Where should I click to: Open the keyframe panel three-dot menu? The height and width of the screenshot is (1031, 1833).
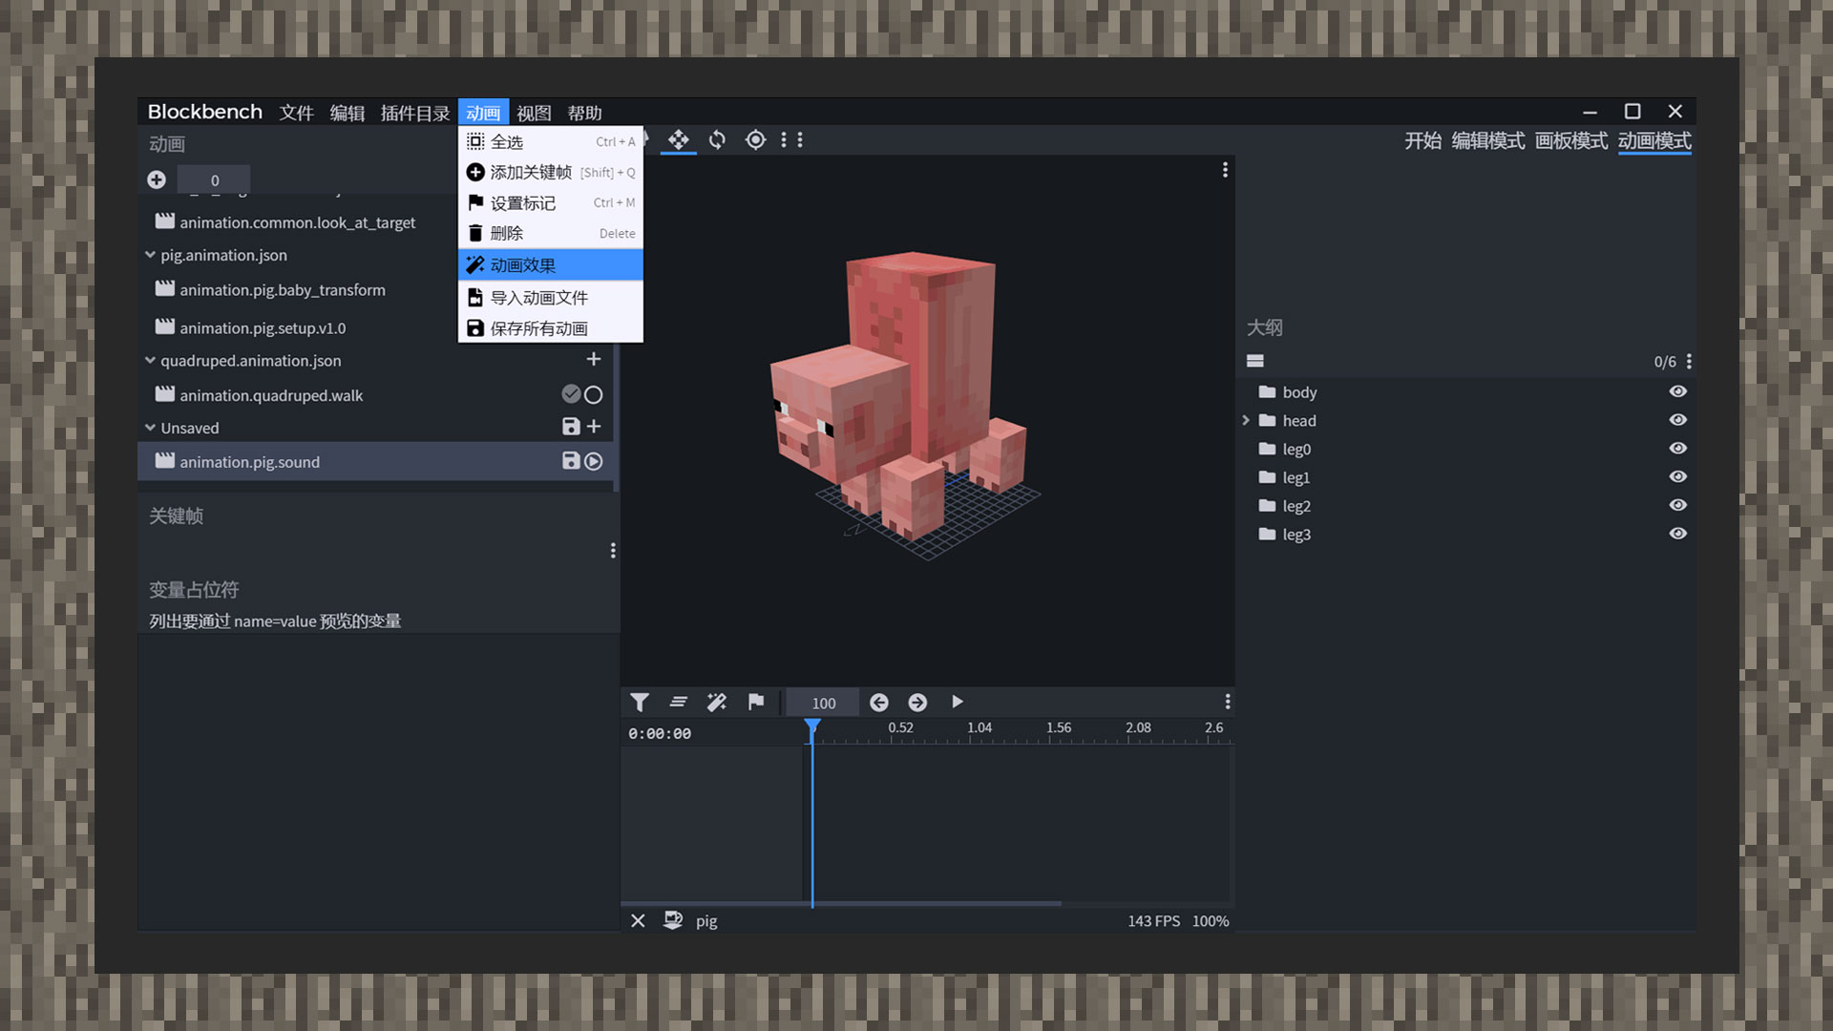(613, 551)
